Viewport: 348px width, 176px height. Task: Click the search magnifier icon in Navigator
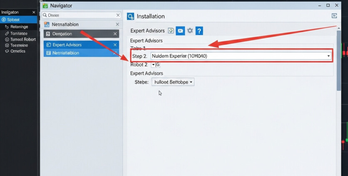click(45, 15)
